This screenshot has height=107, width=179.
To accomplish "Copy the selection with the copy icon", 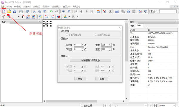I will (x=39, y=11).
